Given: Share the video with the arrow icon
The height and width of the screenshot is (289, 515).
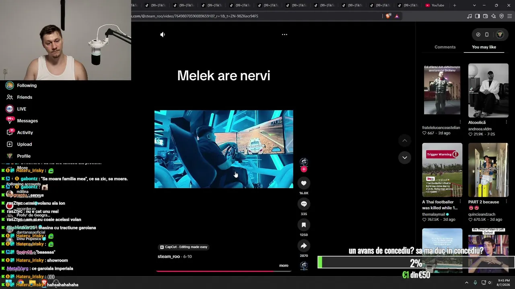Looking at the screenshot, I should [x=304, y=246].
